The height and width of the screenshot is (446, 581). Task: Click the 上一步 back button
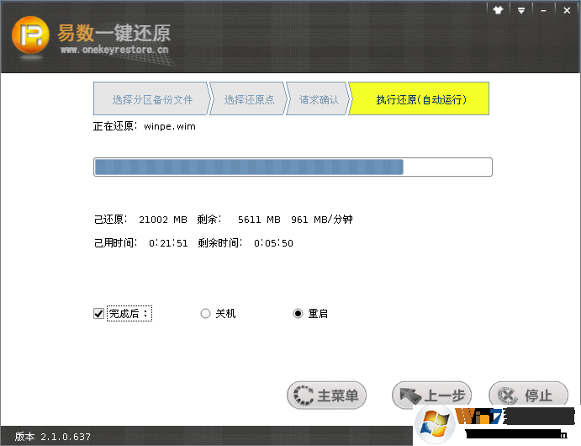pos(431,396)
